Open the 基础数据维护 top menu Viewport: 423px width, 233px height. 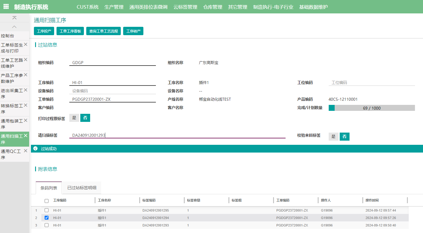click(314, 7)
